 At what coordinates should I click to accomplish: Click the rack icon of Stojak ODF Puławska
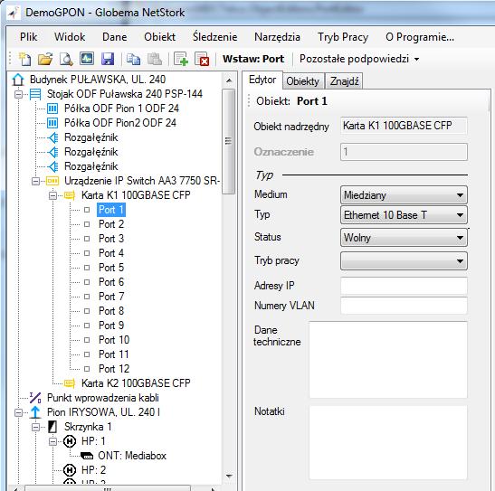[35, 94]
